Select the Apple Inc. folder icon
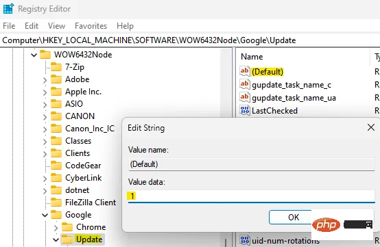 click(x=56, y=92)
